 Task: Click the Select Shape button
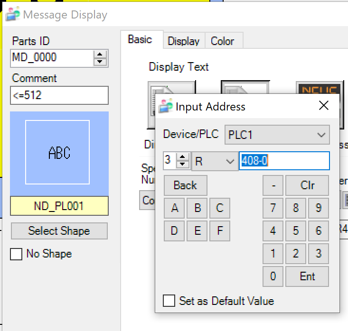tap(59, 231)
